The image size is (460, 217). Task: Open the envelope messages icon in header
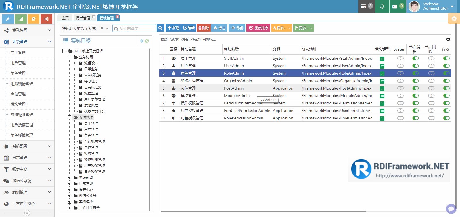coord(398,6)
